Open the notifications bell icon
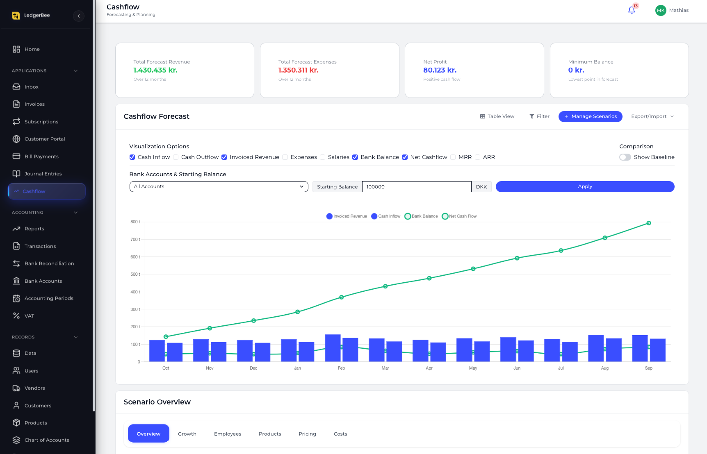707x454 pixels. (x=632, y=10)
